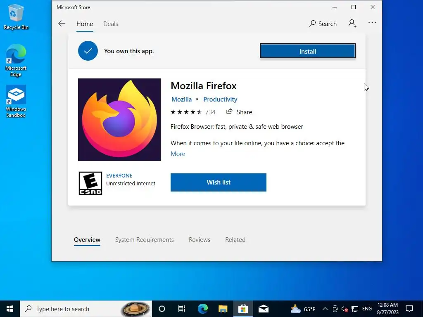423x317 pixels.
Task: Install Mozilla Firefox
Action: click(x=307, y=51)
